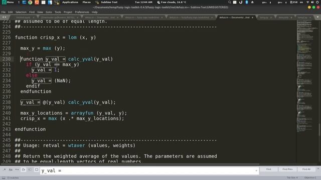Click 'endfunction' on line 243
The width and height of the screenshot is (321, 180).
[x=30, y=129]
